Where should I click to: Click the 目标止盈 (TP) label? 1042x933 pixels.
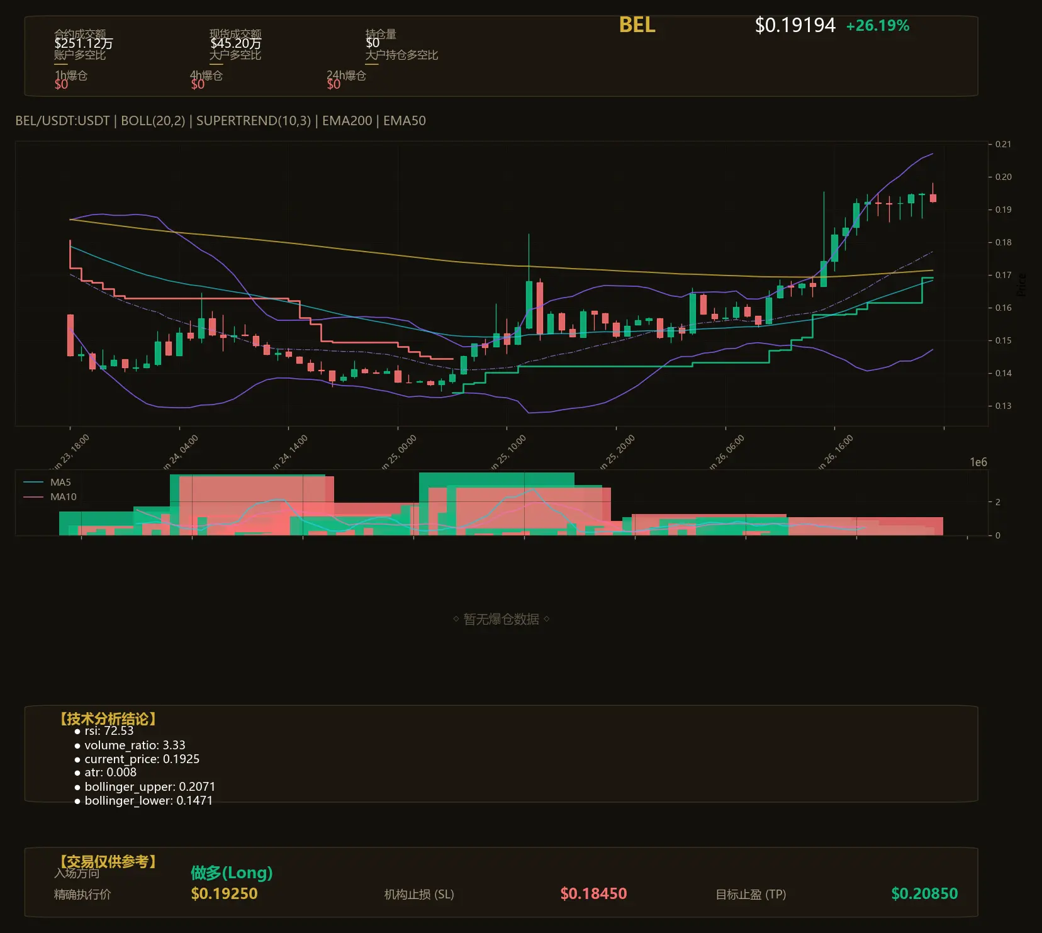(x=751, y=895)
